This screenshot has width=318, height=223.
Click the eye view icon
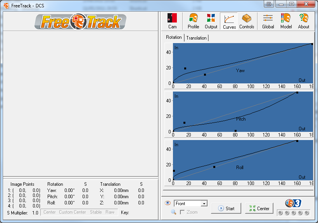[x=168, y=203]
